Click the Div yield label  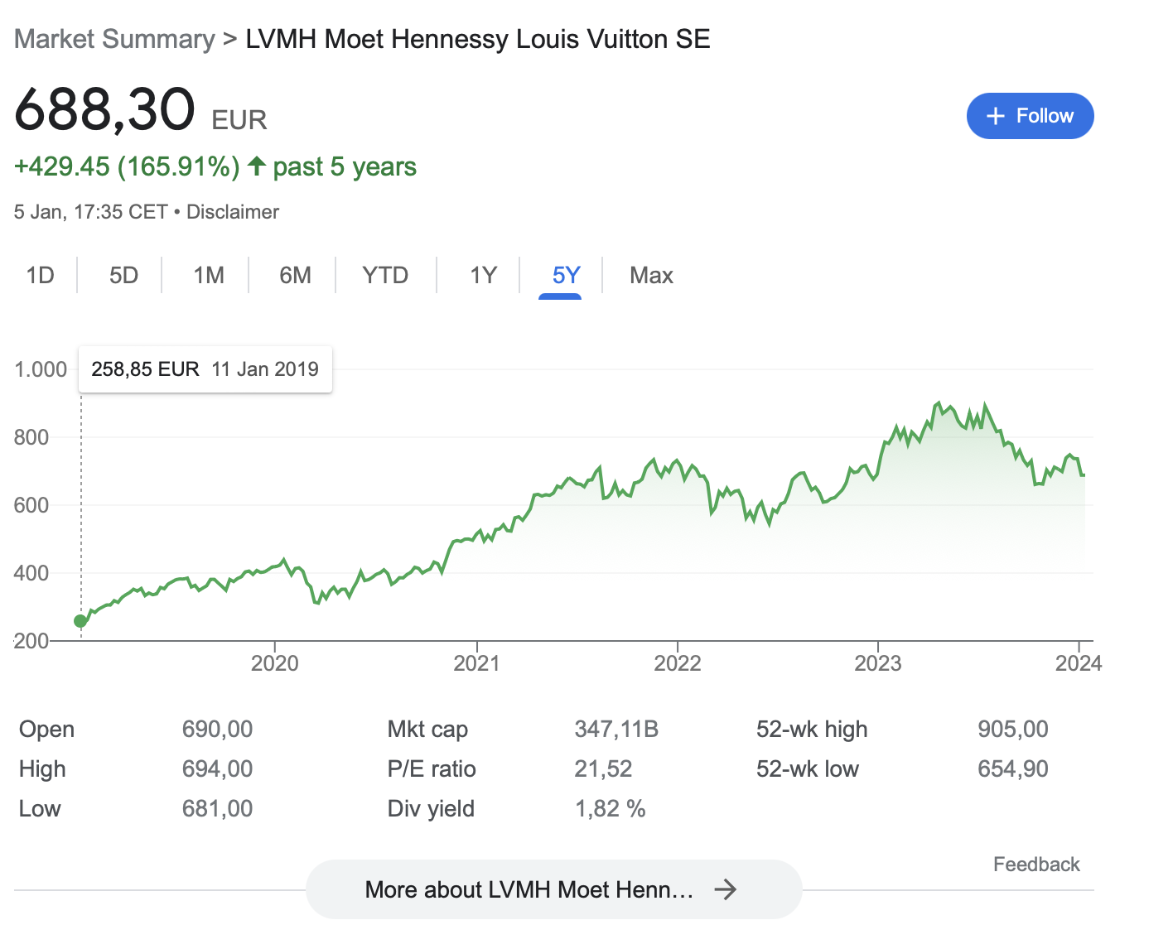click(x=431, y=809)
